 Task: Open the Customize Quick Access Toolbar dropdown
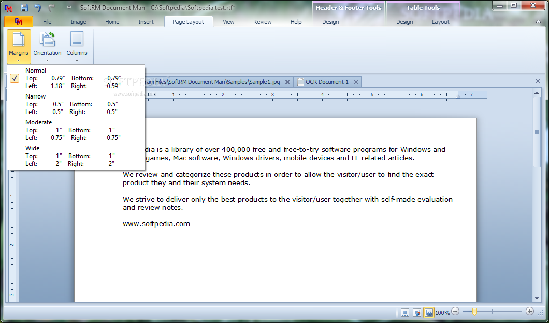[69, 7]
